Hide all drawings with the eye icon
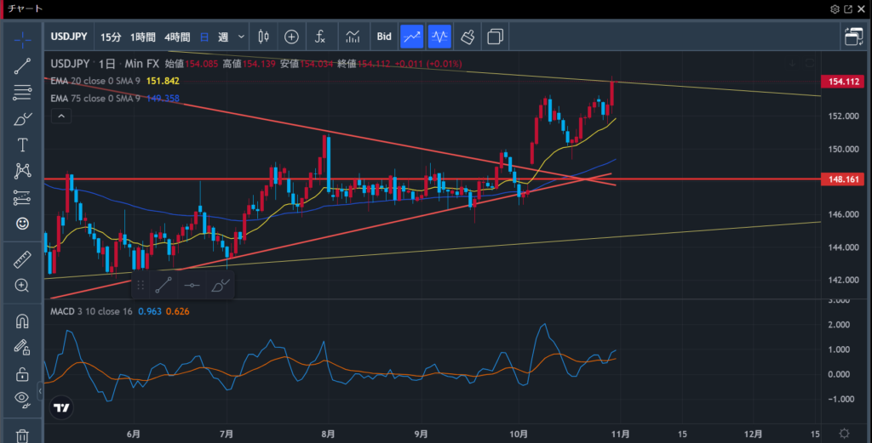Image resolution: width=872 pixels, height=443 pixels. pos(23,400)
